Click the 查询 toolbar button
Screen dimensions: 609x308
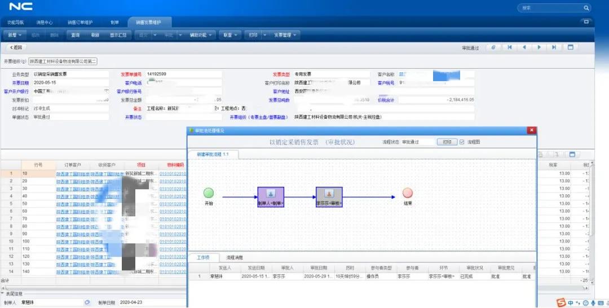(x=76, y=35)
